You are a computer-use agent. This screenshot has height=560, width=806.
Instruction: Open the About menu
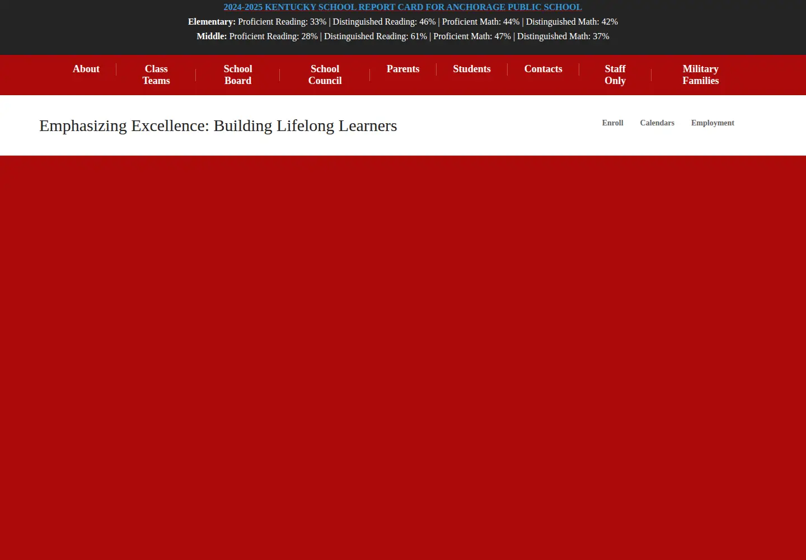pos(86,69)
